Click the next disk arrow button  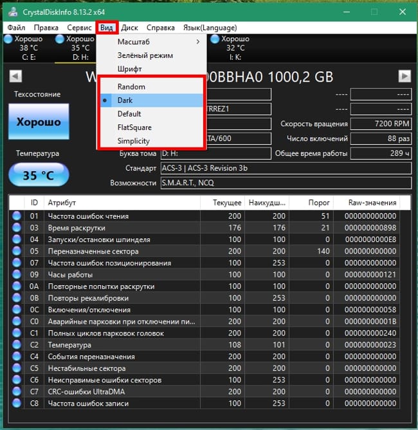pos(404,76)
